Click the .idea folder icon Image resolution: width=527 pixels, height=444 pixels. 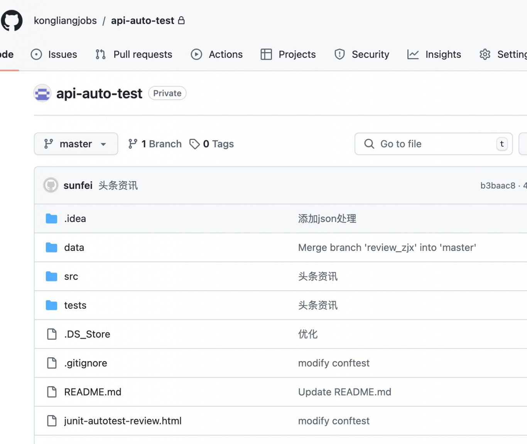[51, 219]
